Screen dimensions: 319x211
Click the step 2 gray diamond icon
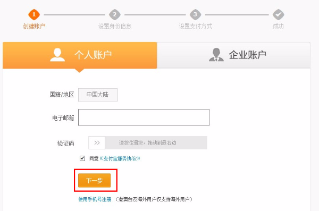115,14
